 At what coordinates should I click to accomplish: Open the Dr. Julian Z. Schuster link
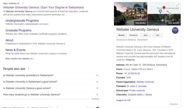(x=137, y=86)
